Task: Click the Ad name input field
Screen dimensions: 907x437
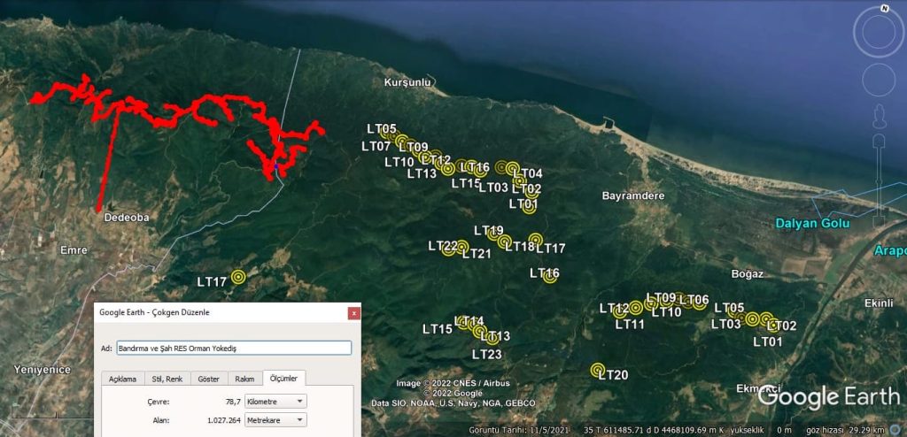Action: (233, 349)
